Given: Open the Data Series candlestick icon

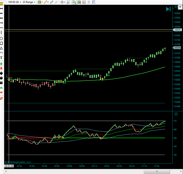Looking at the screenshot, I should (x=79, y=2).
